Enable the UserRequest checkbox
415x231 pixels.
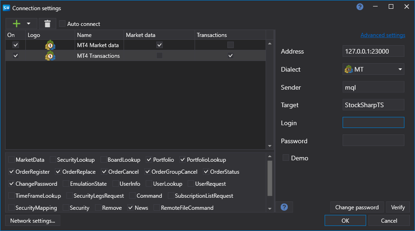191,183
